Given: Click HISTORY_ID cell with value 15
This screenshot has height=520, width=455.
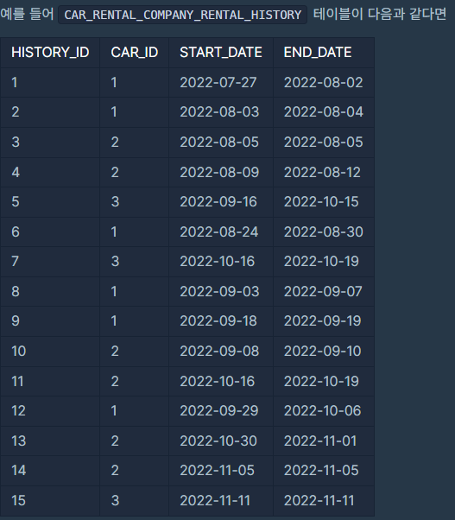Looking at the screenshot, I should [50, 501].
